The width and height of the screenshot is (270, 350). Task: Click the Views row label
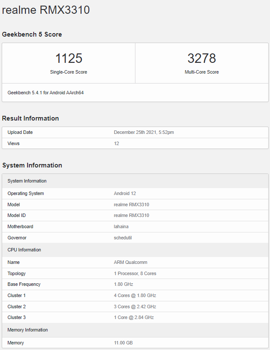click(13, 143)
